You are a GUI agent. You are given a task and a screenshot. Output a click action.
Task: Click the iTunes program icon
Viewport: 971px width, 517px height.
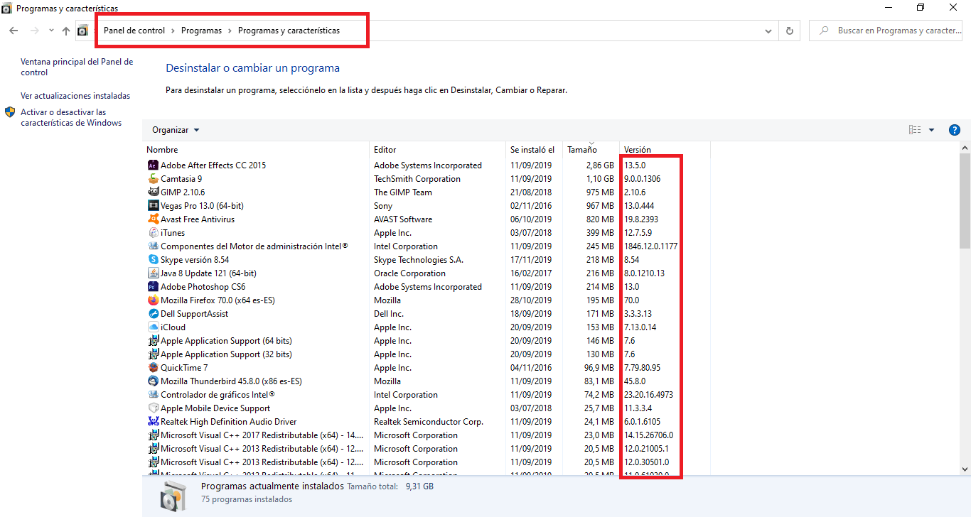[x=153, y=233]
